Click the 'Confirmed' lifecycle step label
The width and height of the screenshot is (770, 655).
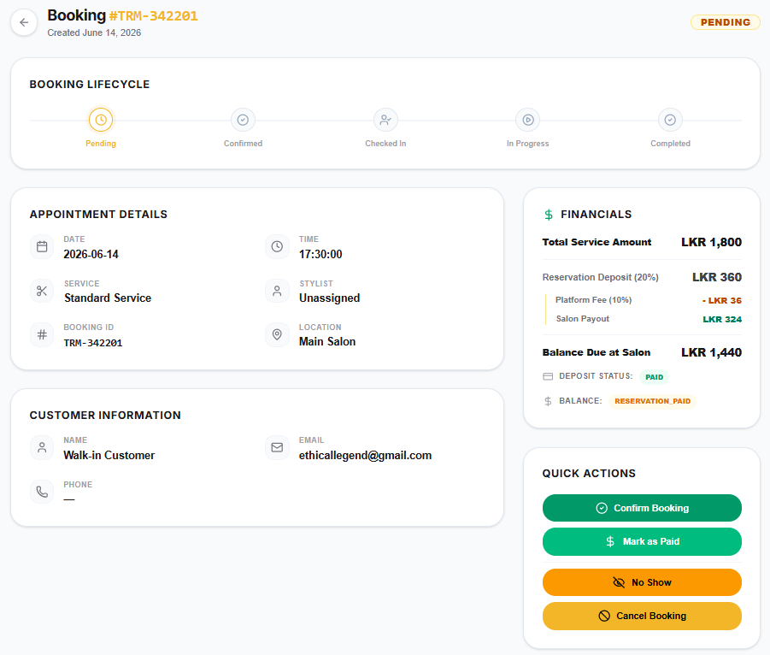(x=243, y=144)
